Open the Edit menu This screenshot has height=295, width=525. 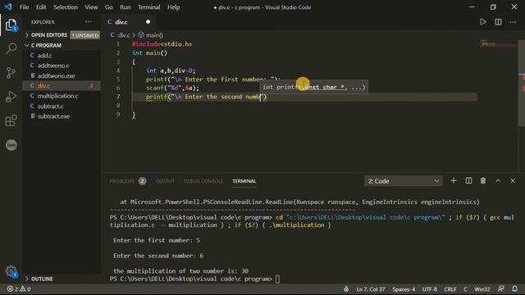pos(41,7)
